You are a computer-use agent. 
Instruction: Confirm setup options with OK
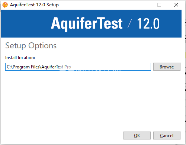pyautogui.click(x=137, y=135)
